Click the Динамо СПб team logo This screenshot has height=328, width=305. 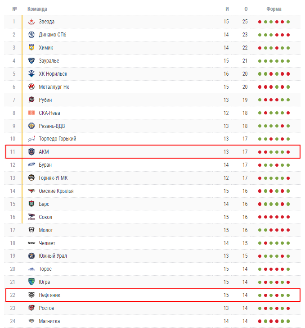(x=31, y=35)
